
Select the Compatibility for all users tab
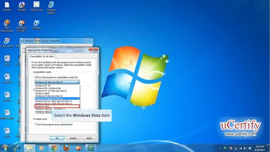(42, 56)
